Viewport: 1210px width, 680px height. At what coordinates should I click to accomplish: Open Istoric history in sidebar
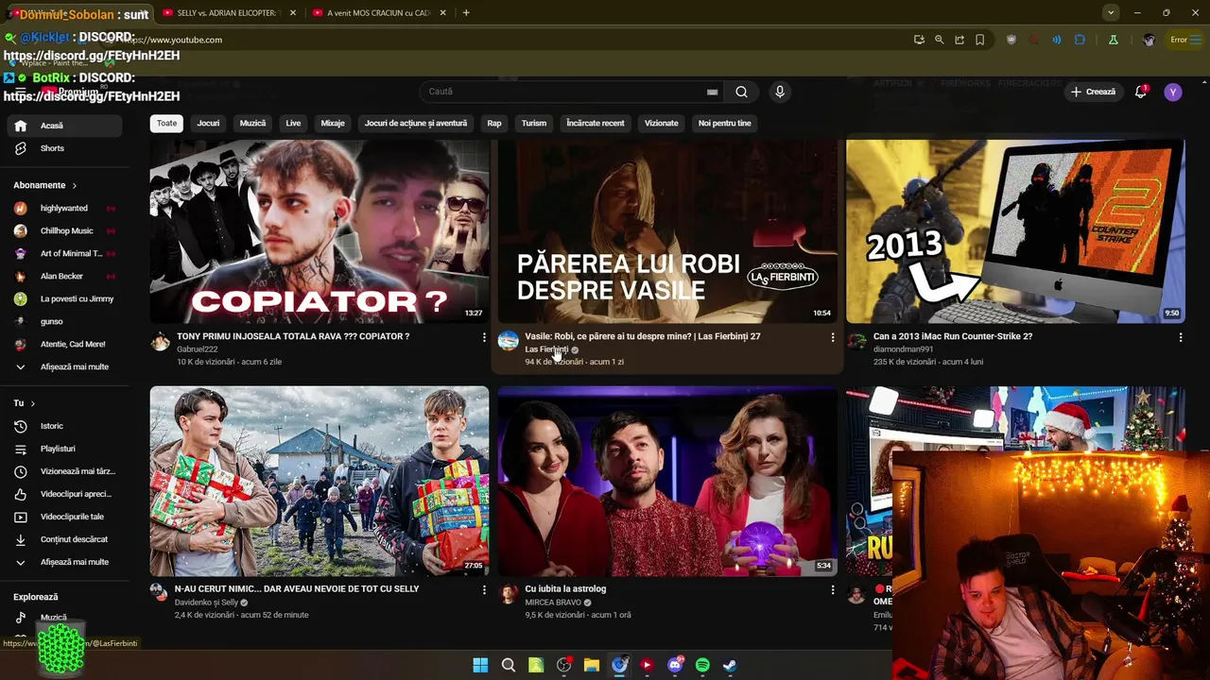pos(62,426)
